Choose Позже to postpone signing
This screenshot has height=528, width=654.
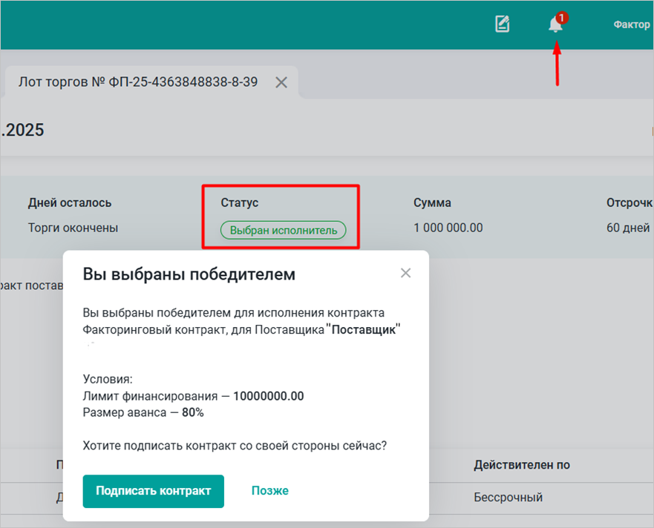269,491
